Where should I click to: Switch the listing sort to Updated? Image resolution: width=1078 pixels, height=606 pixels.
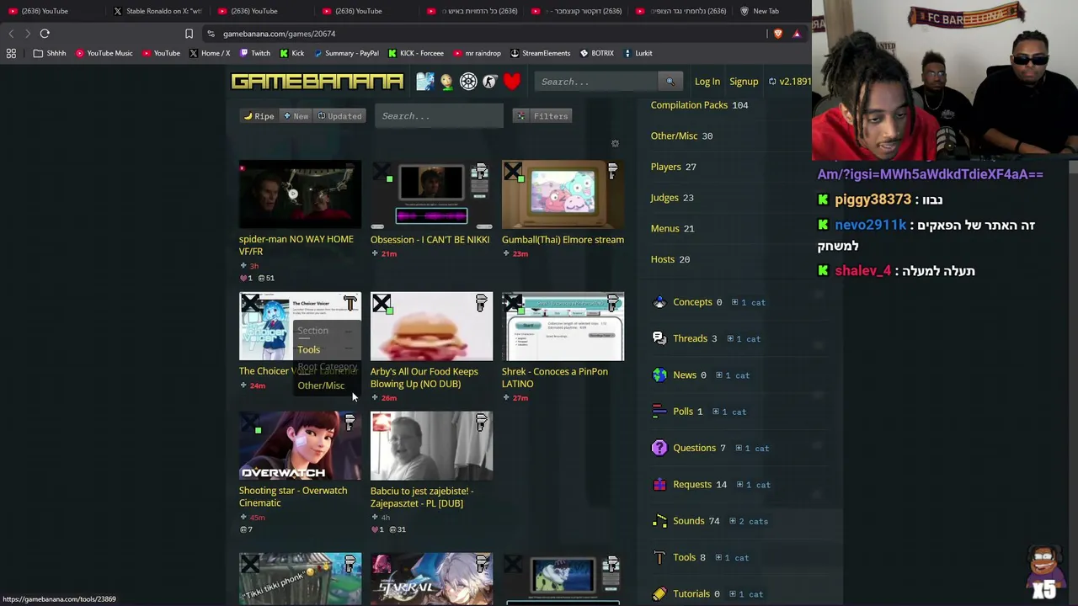pyautogui.click(x=339, y=116)
